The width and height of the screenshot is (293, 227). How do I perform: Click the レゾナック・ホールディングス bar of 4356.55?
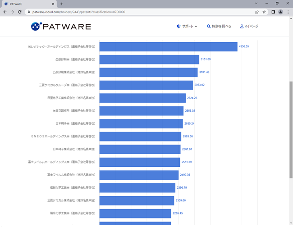point(168,46)
